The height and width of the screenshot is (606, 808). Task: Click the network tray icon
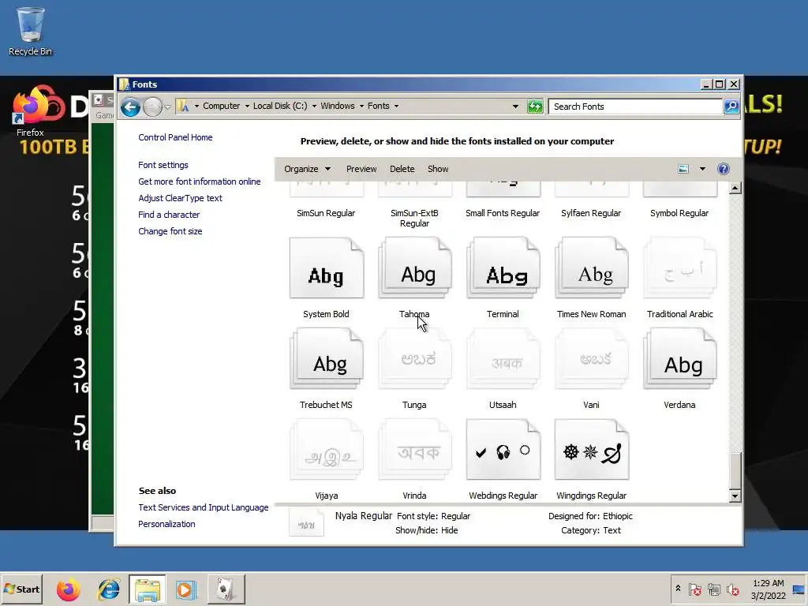tap(713, 589)
